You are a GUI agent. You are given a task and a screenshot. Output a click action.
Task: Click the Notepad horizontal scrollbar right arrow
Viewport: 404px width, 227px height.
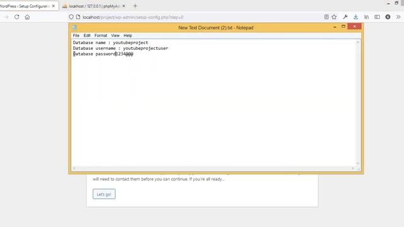[353, 168]
